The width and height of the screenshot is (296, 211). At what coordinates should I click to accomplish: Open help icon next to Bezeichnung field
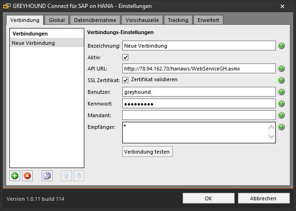281,46
